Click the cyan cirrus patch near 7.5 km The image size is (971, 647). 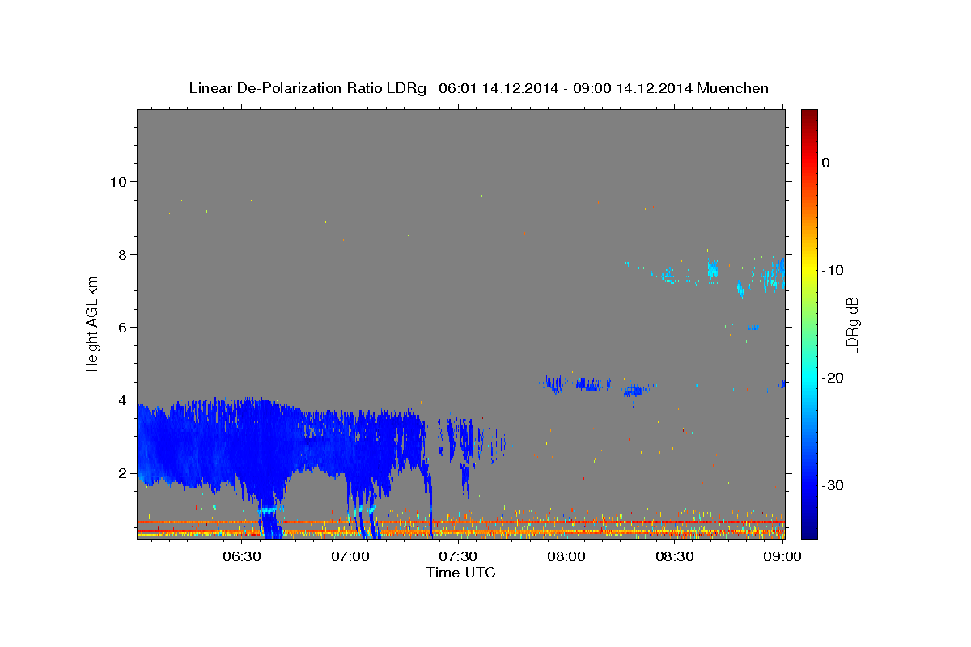click(x=712, y=269)
